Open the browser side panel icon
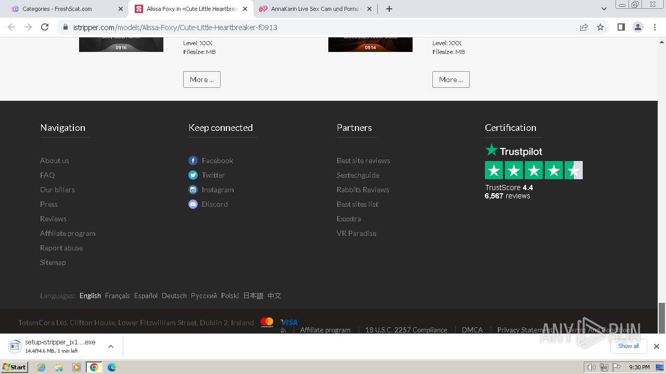The width and height of the screenshot is (666, 374). tap(621, 27)
